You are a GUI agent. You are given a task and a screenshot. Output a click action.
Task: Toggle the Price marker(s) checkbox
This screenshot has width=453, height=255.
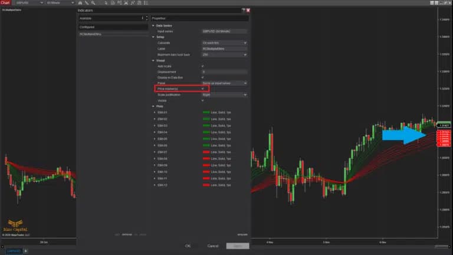pos(202,89)
